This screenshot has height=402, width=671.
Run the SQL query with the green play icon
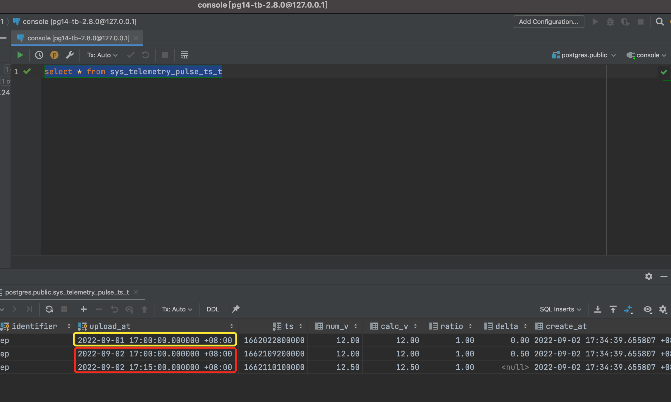pyautogui.click(x=20, y=55)
